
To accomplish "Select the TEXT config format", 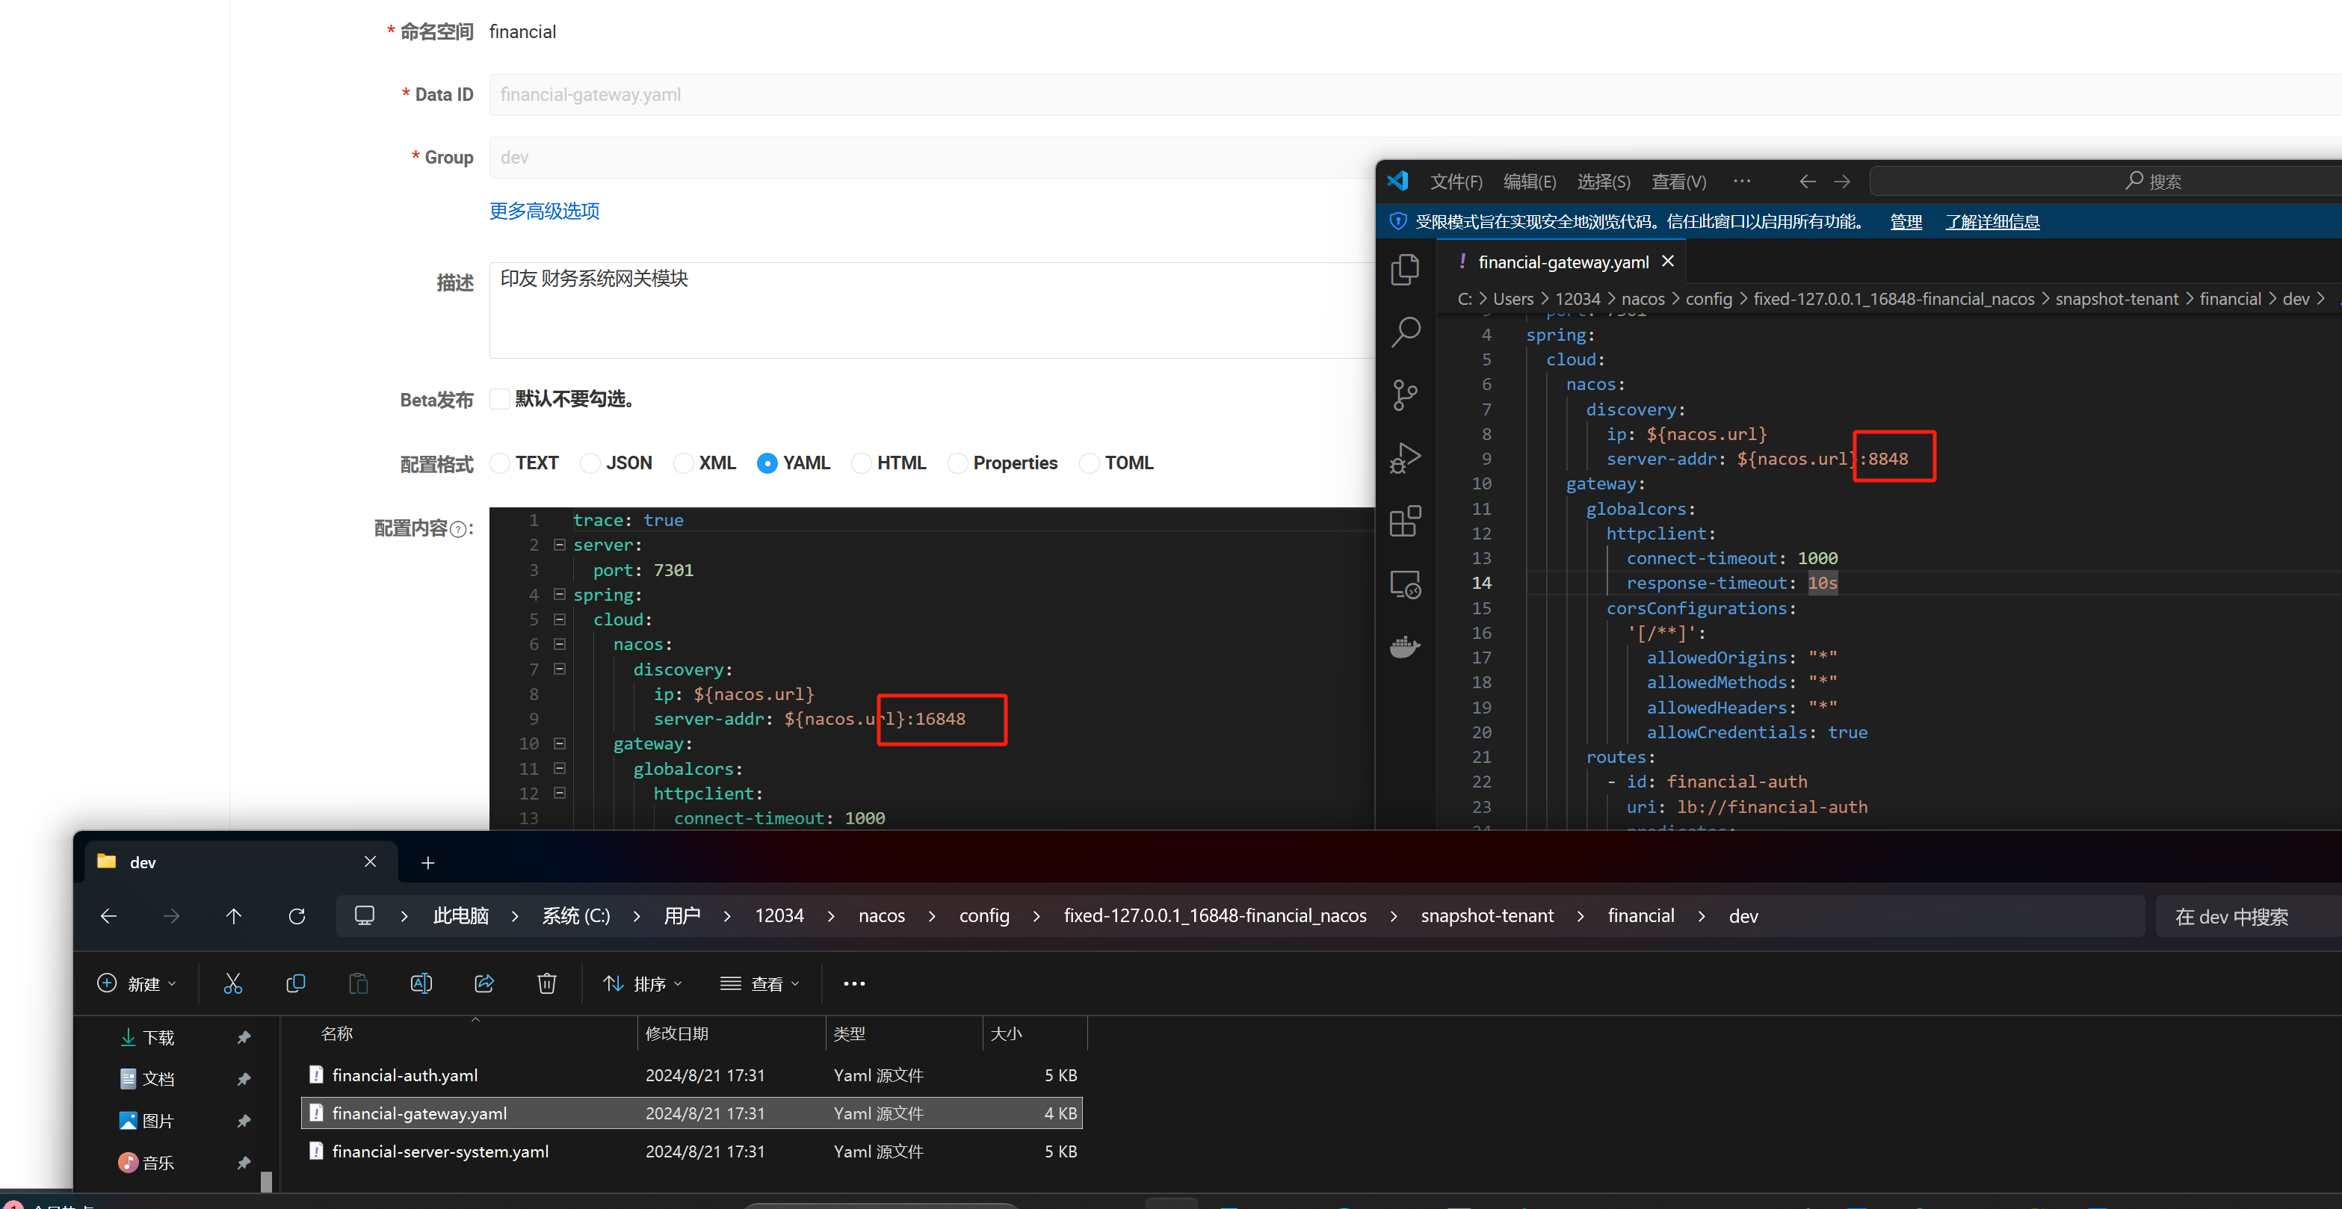I will (499, 463).
